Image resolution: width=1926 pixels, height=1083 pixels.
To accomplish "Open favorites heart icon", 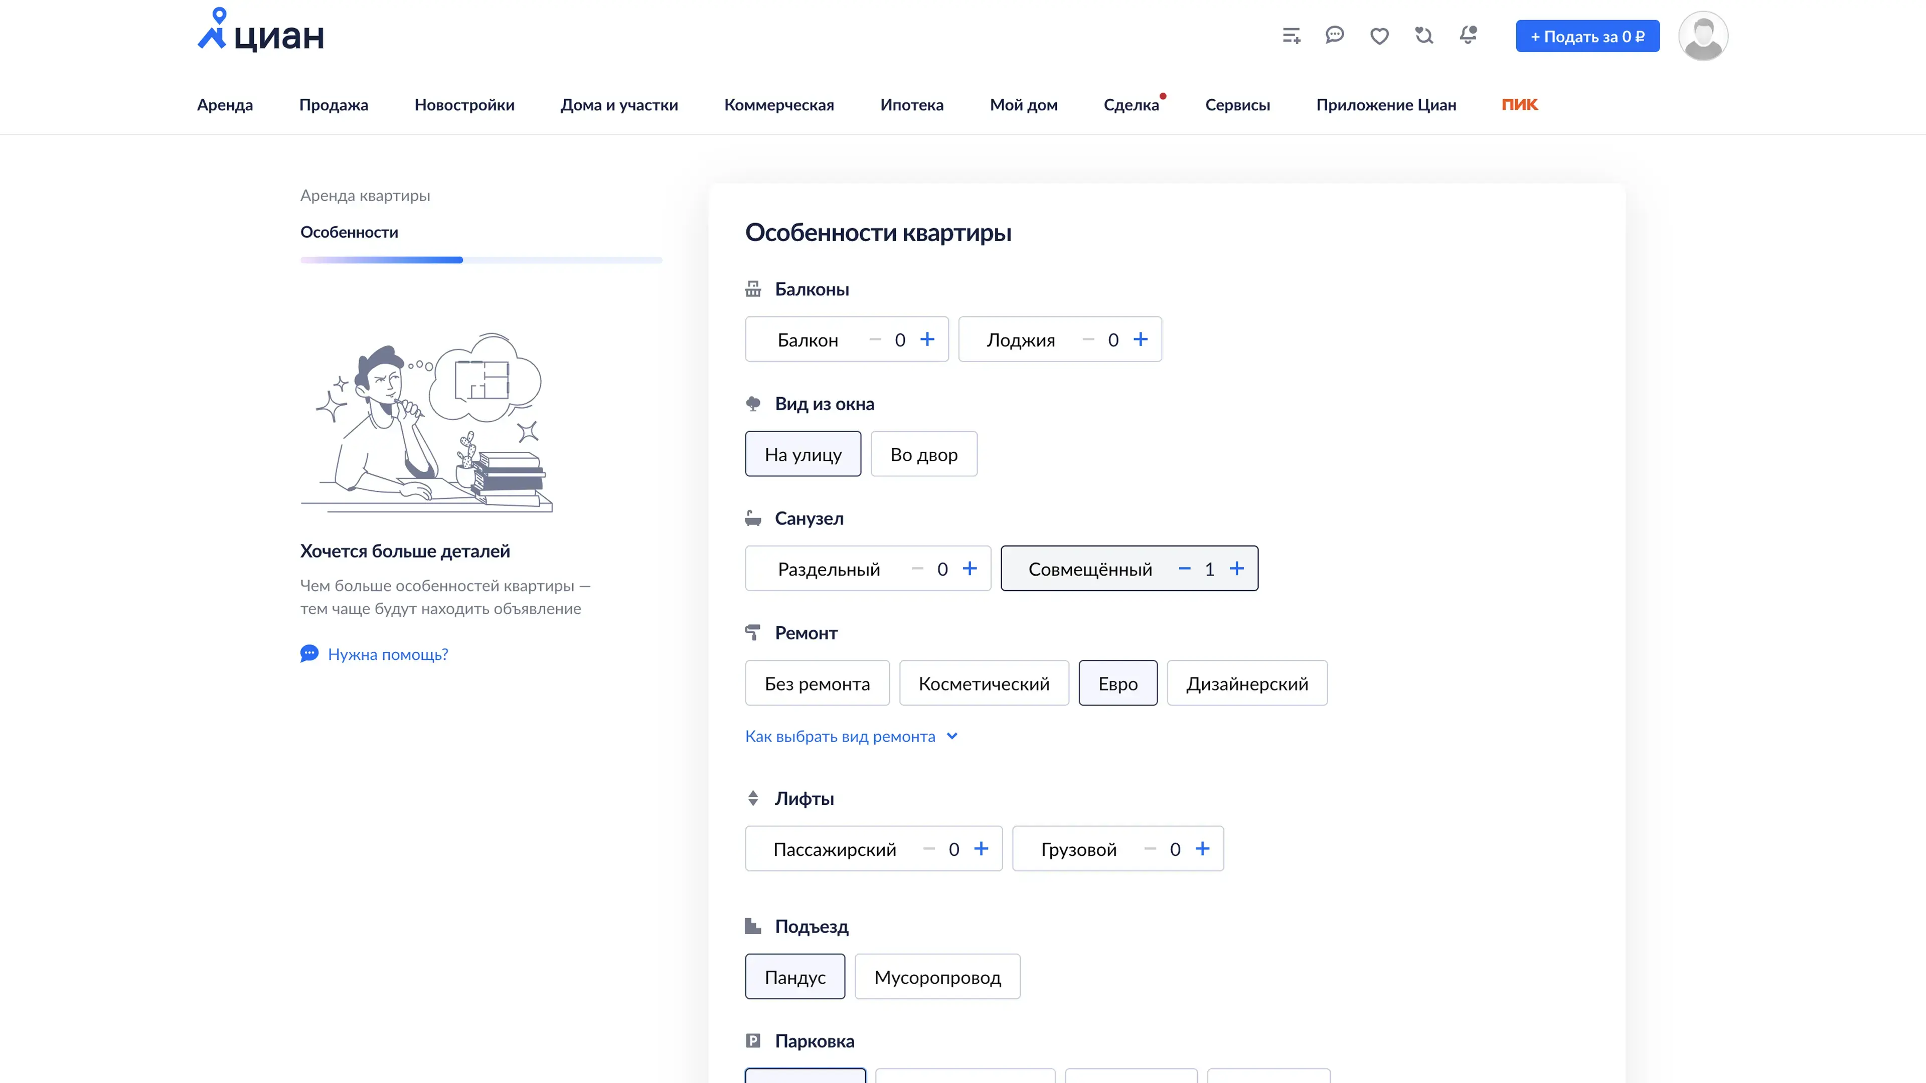I will (x=1379, y=36).
